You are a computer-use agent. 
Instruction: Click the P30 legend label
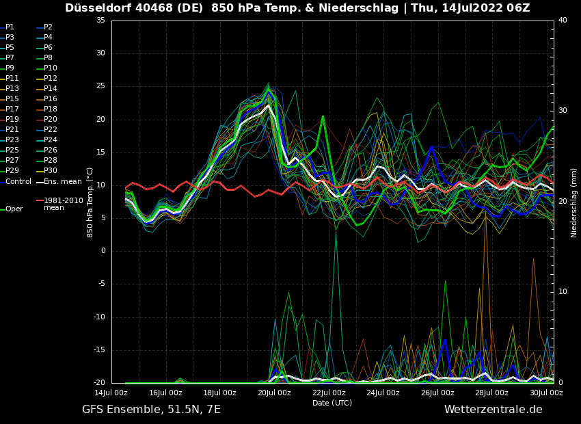click(50, 171)
